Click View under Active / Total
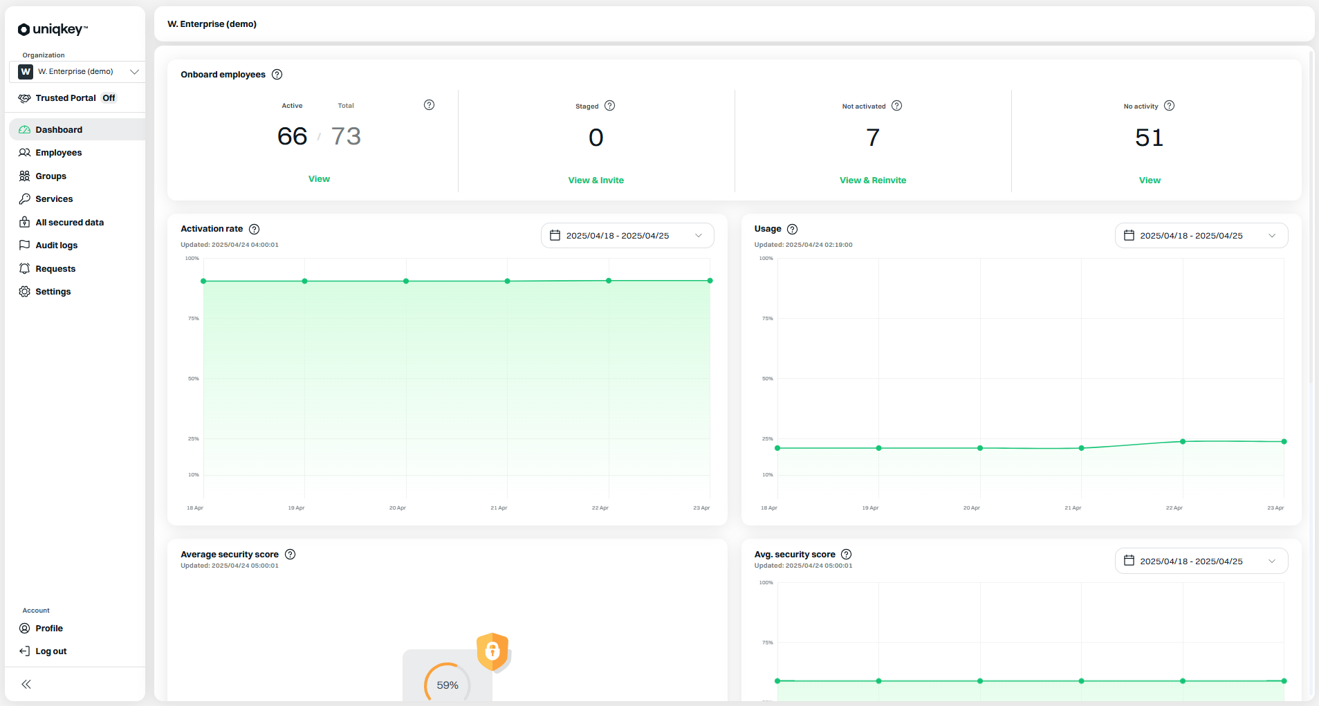 click(319, 179)
